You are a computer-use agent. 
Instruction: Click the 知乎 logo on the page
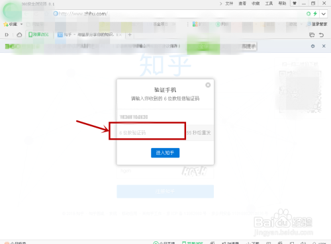coord(165,65)
